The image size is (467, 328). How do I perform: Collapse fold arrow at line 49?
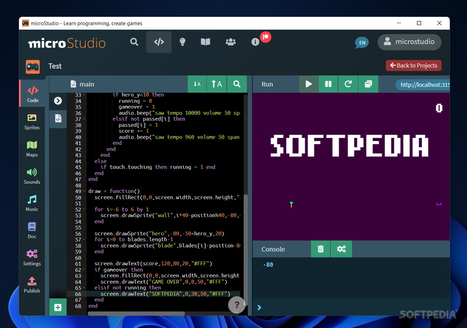tap(84, 192)
